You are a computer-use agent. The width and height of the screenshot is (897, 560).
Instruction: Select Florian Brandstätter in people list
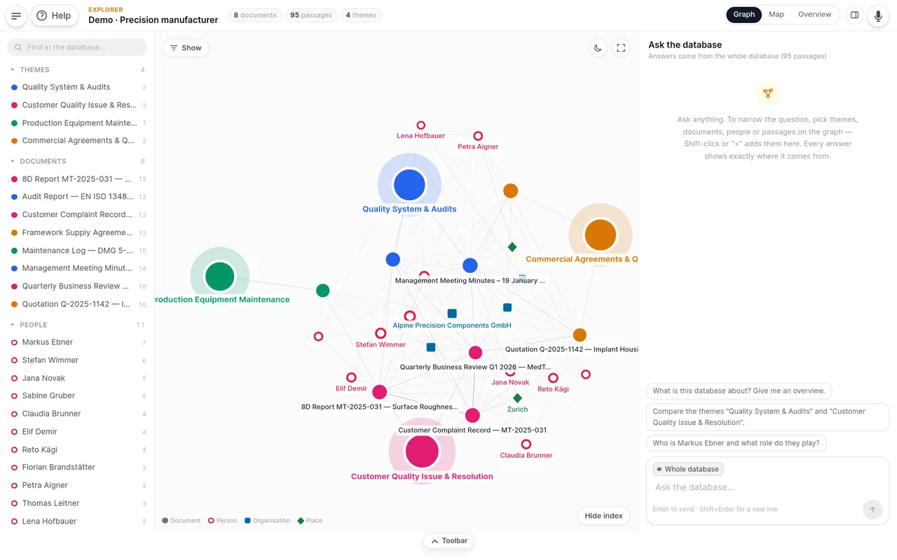click(77, 468)
